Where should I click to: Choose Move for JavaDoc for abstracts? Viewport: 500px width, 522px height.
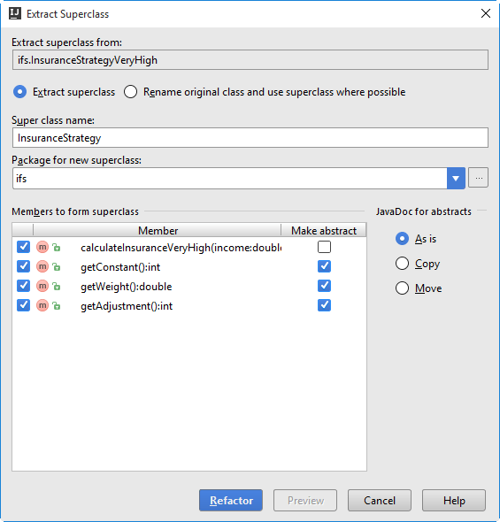click(402, 288)
